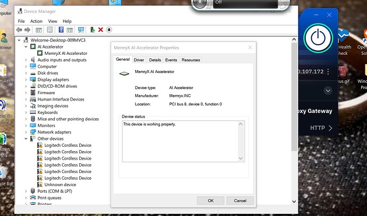Expand the Disk drives category
This screenshot has width=367, height=216.
tap(26, 73)
